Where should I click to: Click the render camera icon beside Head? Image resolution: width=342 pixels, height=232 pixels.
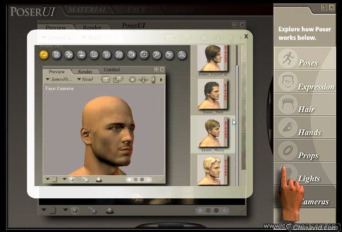pos(106,80)
